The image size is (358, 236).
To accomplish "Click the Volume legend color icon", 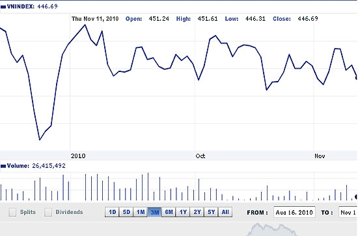I will click(3, 166).
